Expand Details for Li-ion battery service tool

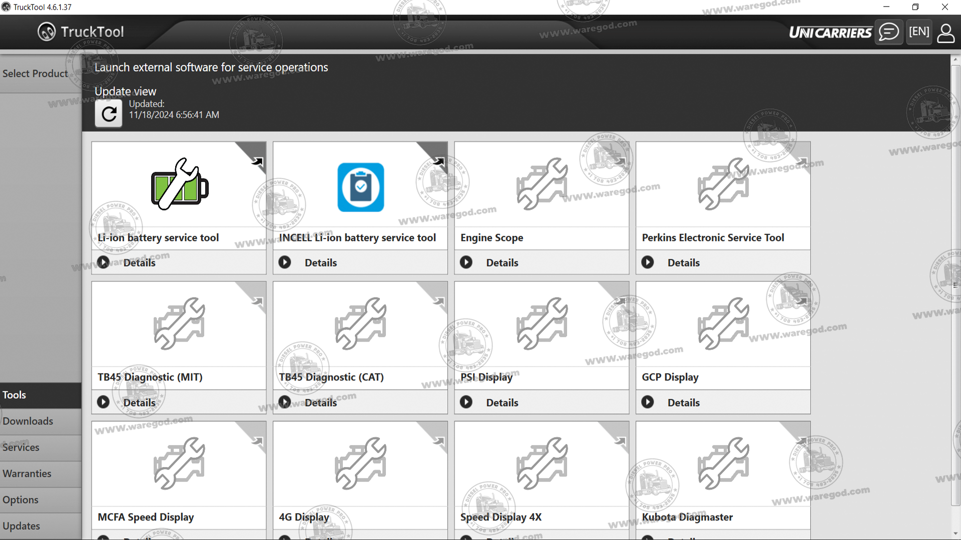[139, 262]
